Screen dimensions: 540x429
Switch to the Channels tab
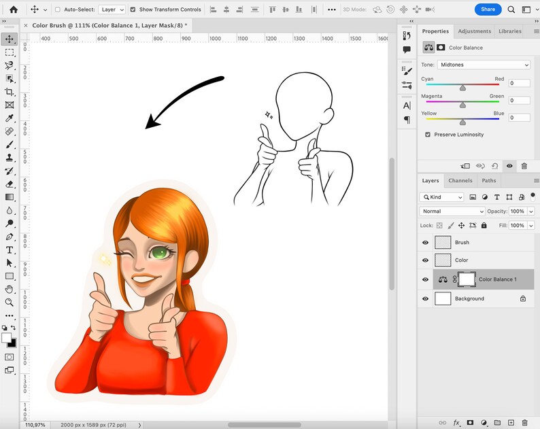point(460,180)
